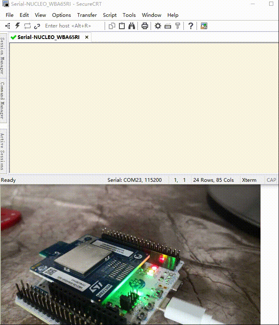Open the Edit menu
279x325 pixels.
tap(24, 15)
